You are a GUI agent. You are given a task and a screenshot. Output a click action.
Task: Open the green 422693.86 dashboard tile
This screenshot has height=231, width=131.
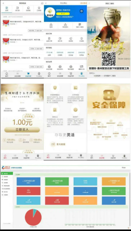57,181
